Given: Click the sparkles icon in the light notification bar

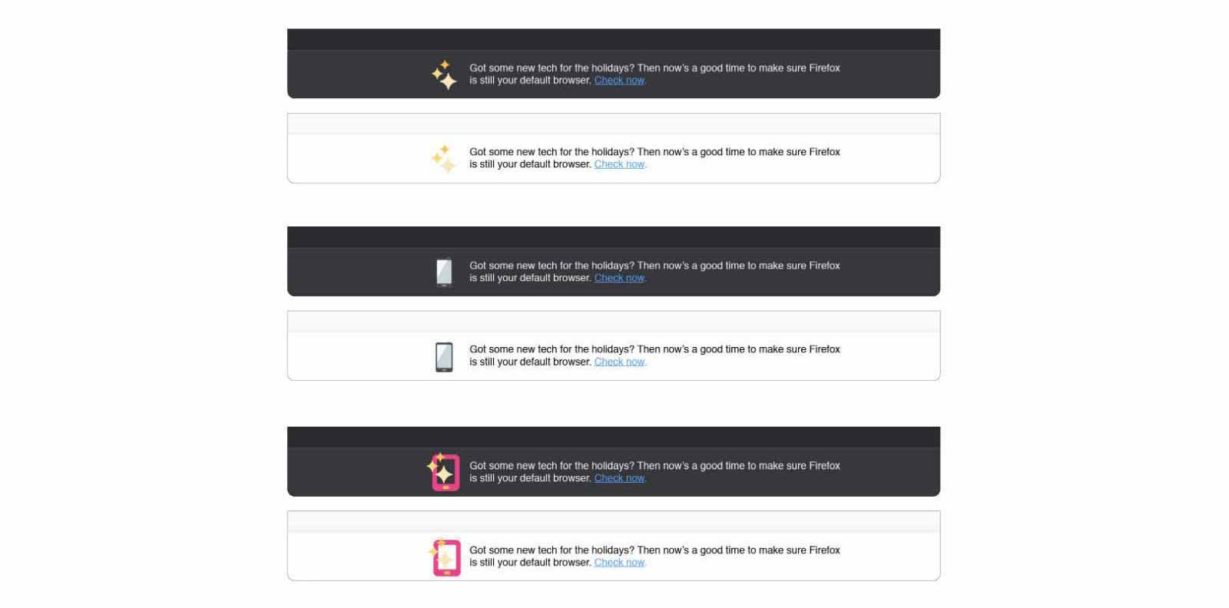Looking at the screenshot, I should (444, 159).
